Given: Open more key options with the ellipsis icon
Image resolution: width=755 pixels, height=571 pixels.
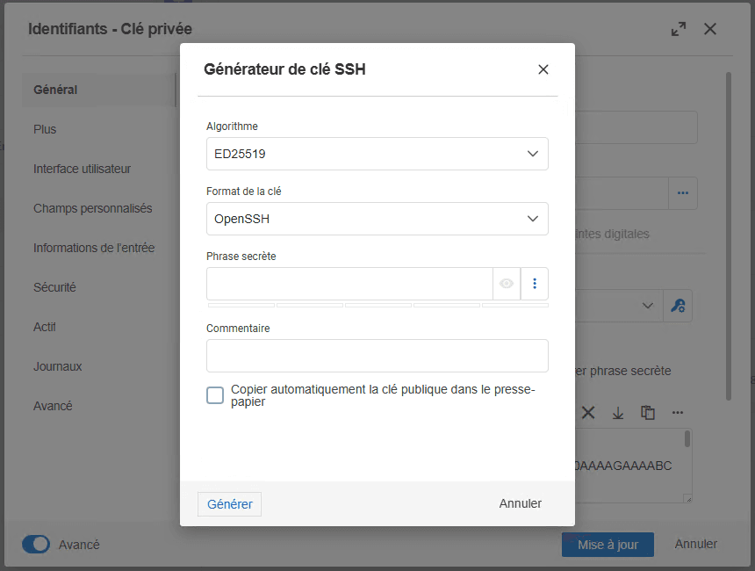Looking at the screenshot, I should [678, 412].
